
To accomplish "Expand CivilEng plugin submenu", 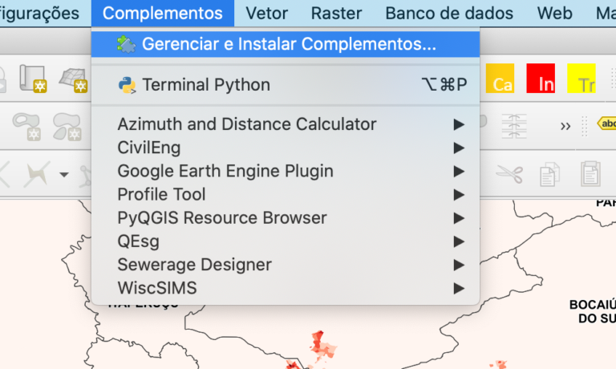I will click(149, 148).
